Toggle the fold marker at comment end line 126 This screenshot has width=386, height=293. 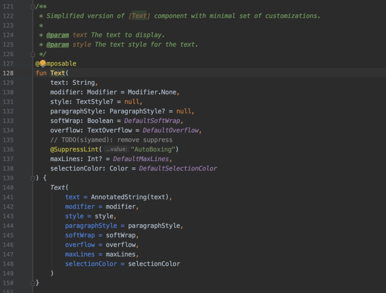33,54
